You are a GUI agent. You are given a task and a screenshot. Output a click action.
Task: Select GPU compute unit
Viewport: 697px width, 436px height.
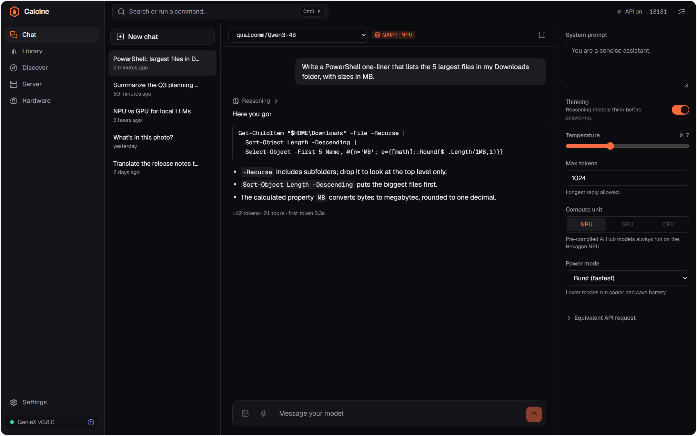coord(627,224)
